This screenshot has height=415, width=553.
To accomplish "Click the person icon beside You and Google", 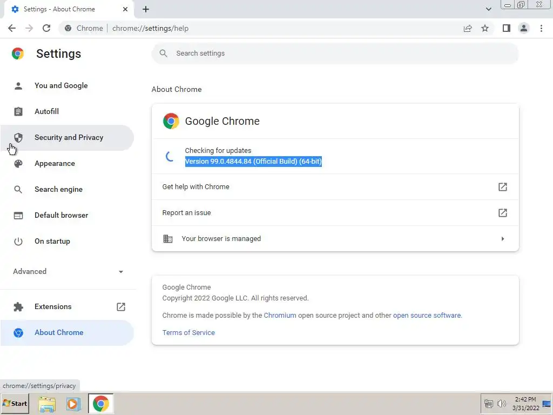I will (18, 86).
